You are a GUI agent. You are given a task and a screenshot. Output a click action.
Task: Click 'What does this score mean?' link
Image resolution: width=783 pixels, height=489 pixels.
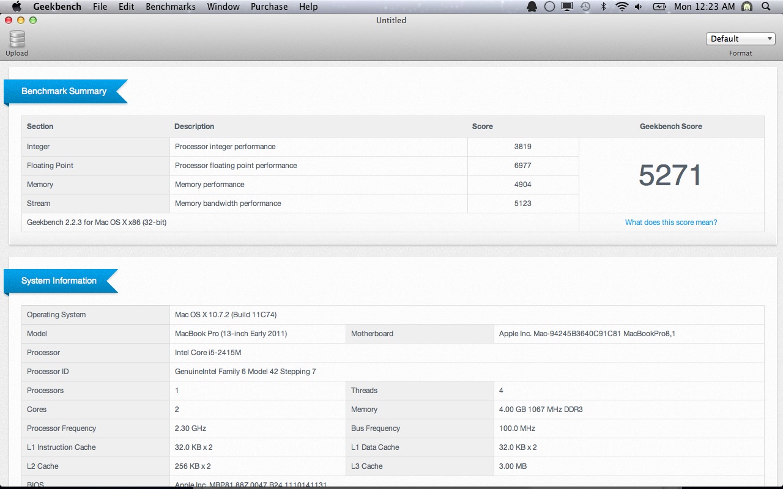tap(671, 222)
